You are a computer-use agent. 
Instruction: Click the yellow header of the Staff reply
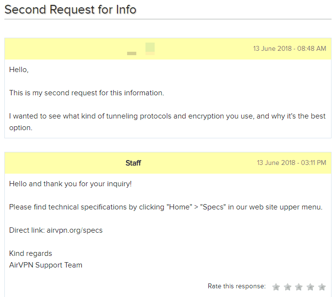pos(168,163)
